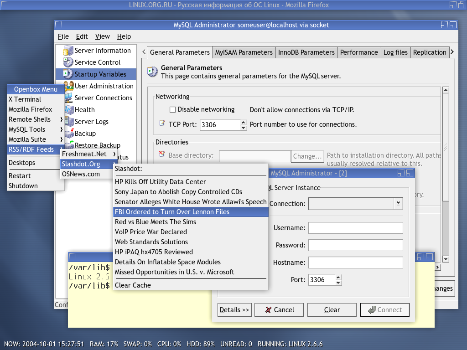
Task: Open HP Kills Off Utility Data Center
Action: (191, 181)
